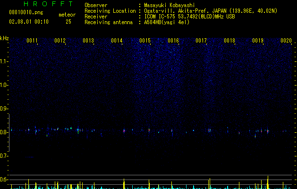Select antenna value A504HB(yagi 4el)
This screenshot has height=189, width=297.
click(167, 22)
